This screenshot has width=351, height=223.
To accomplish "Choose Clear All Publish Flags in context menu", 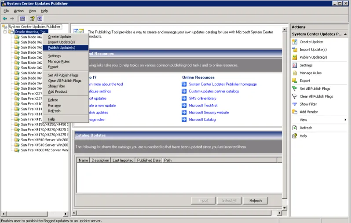I will pyautogui.click(x=66, y=80).
